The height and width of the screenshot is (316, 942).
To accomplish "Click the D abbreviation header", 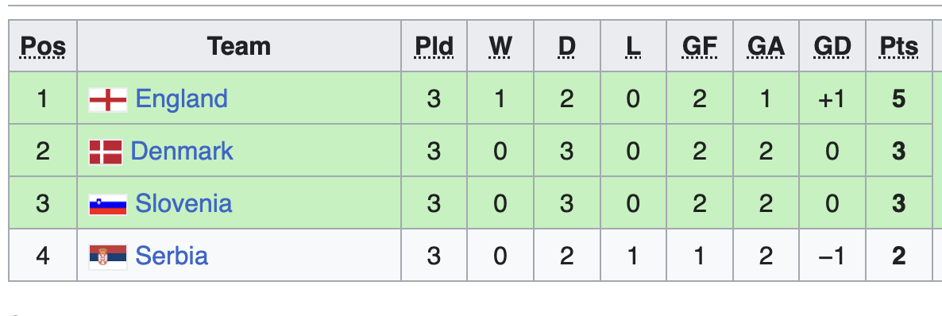I will point(566,46).
